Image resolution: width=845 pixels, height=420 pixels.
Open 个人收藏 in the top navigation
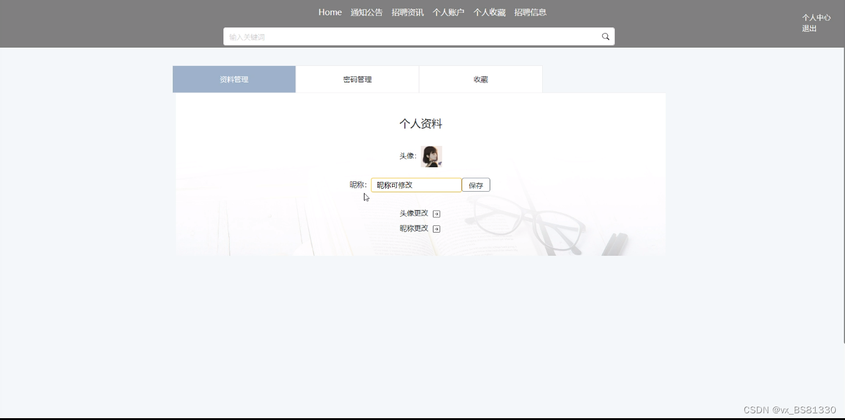pyautogui.click(x=490, y=12)
